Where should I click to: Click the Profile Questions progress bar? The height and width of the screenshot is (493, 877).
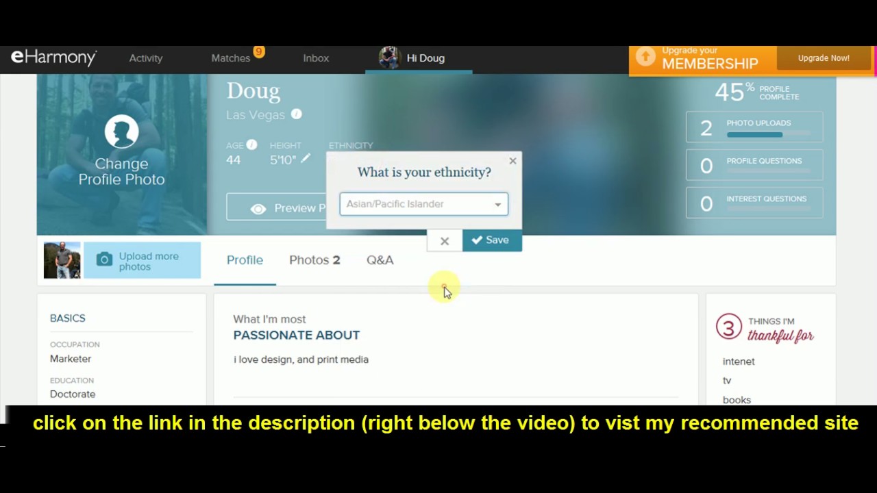coord(769,172)
